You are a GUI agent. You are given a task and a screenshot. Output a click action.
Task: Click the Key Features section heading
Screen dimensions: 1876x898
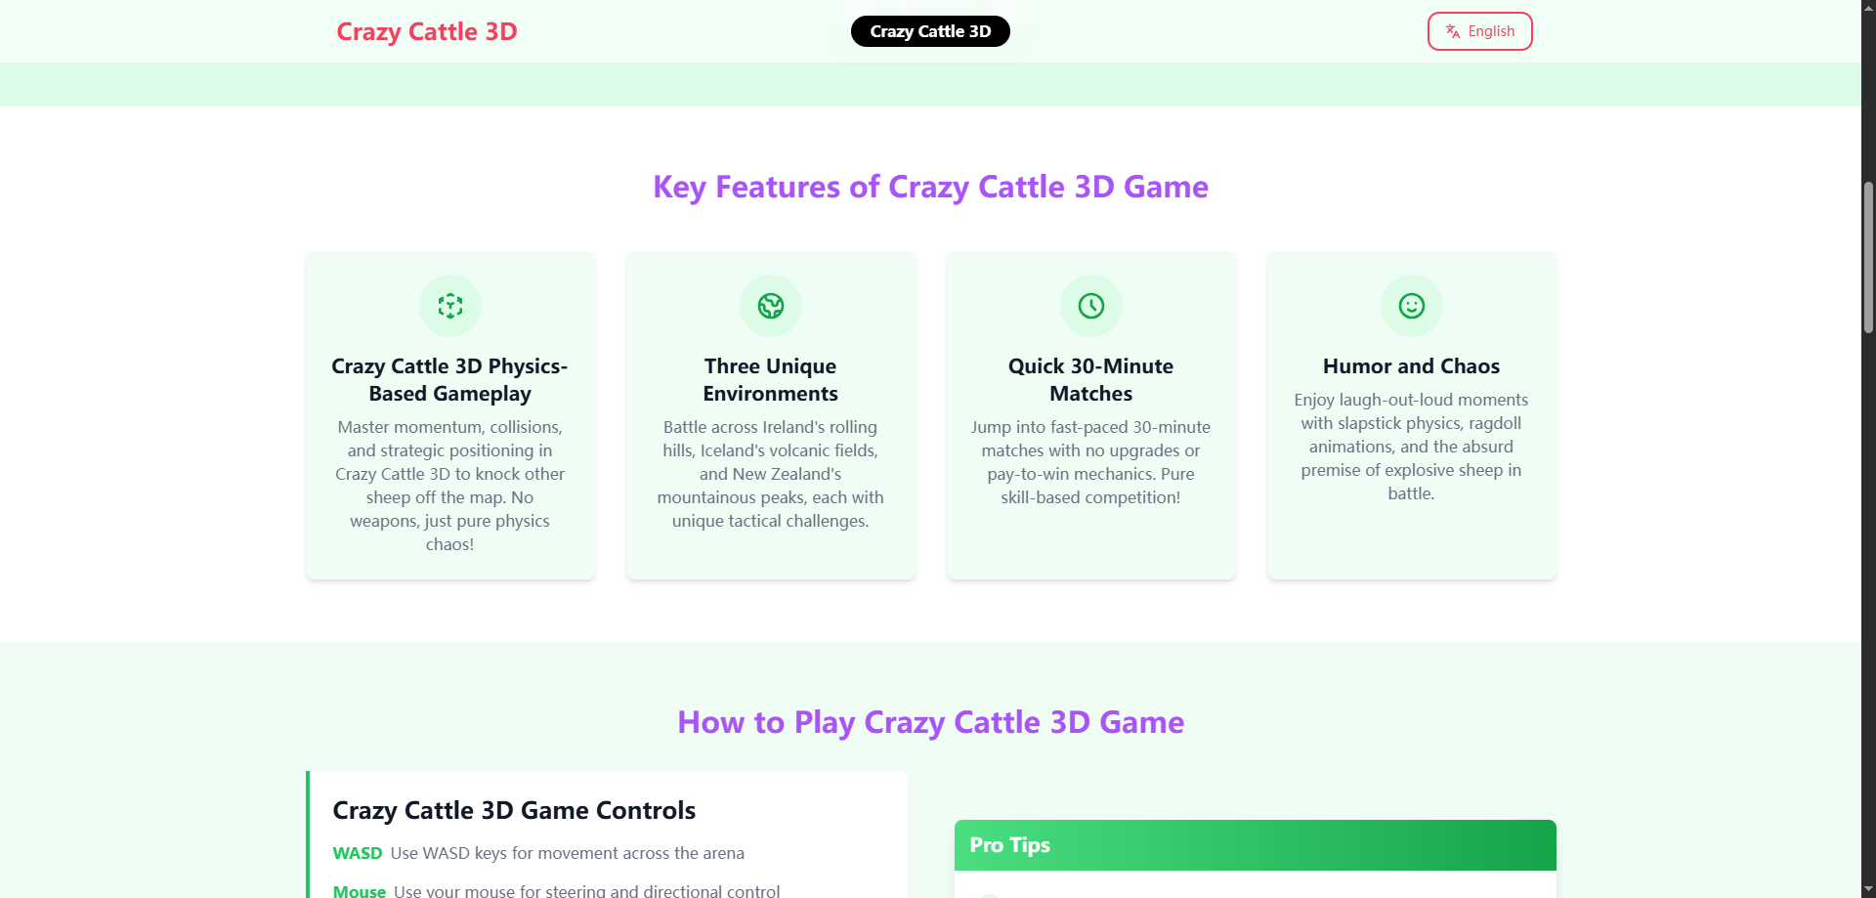[x=929, y=187]
